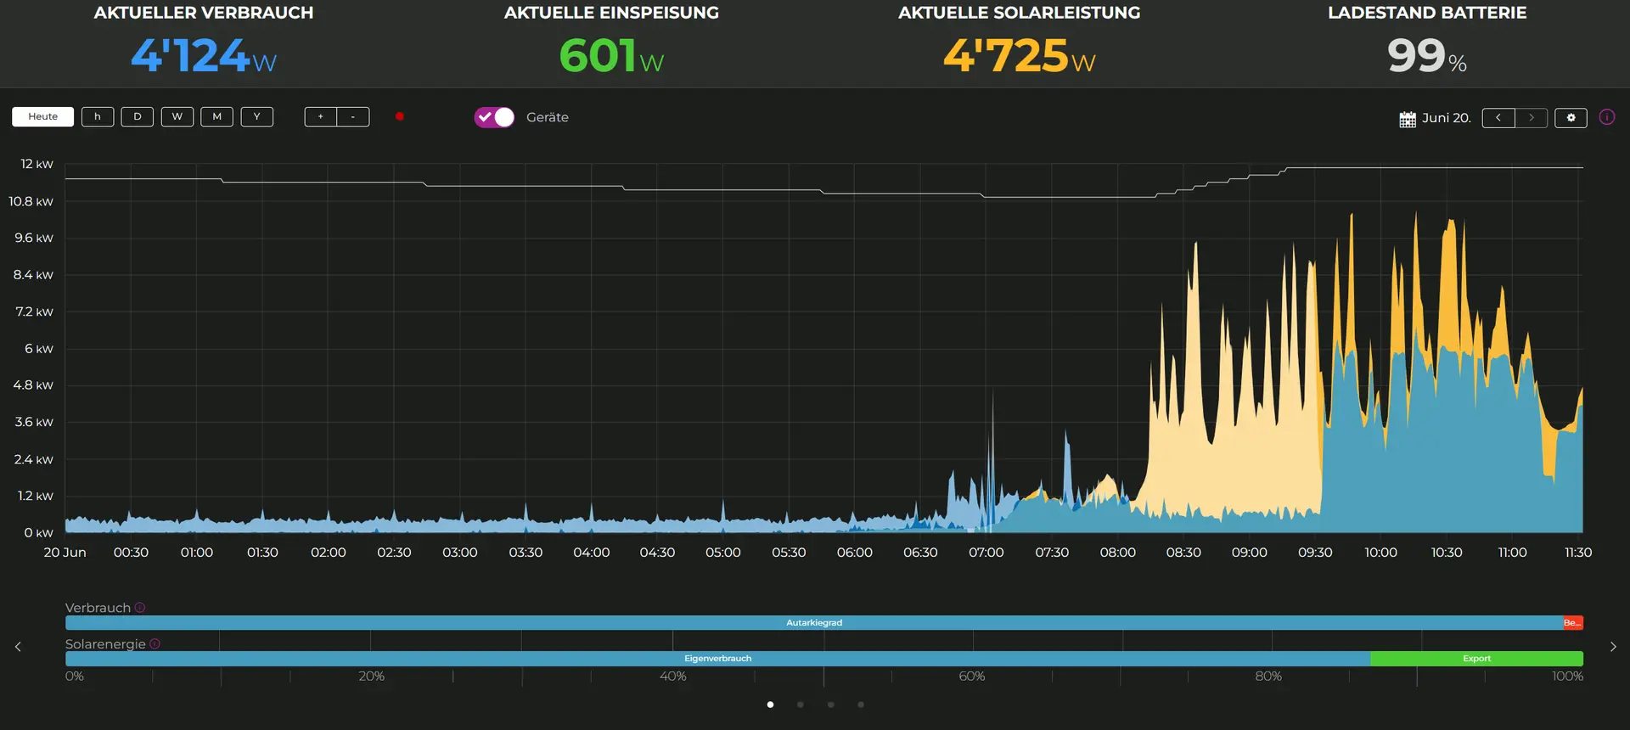The image size is (1630, 730).
Task: Click the 07:00 time axis label
Action: click(986, 553)
